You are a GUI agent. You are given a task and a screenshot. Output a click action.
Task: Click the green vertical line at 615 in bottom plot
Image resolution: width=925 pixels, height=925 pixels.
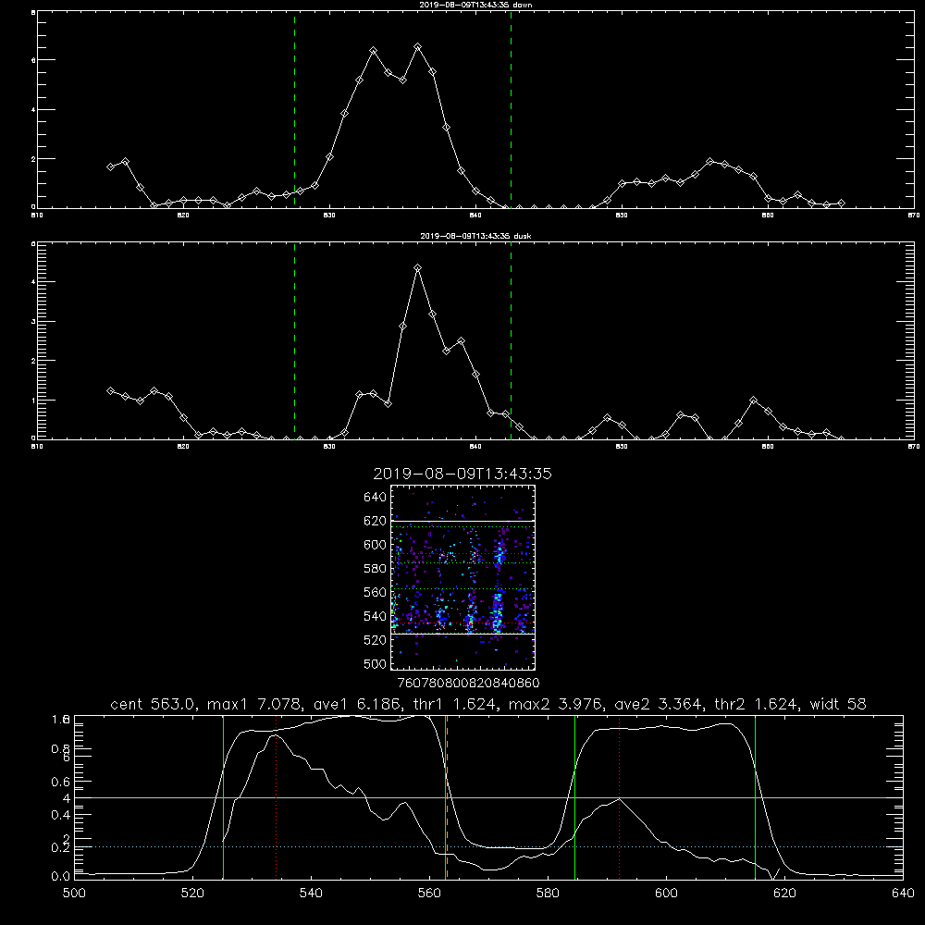tap(755, 797)
